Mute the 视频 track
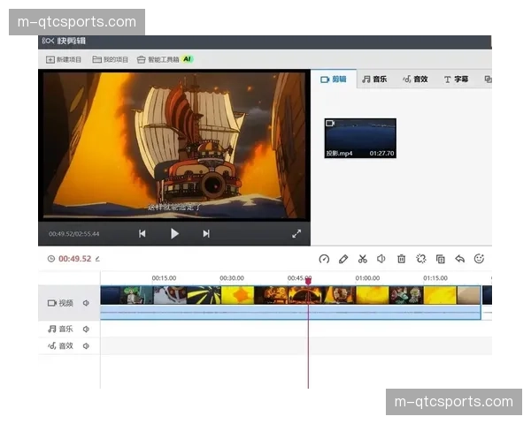The height and width of the screenshot is (424, 531). 87,303
